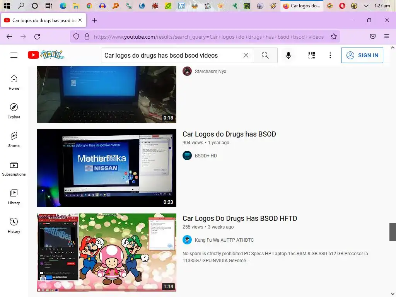
Task: Open the Kung Fu Wa channel avatar
Action: click(x=187, y=240)
